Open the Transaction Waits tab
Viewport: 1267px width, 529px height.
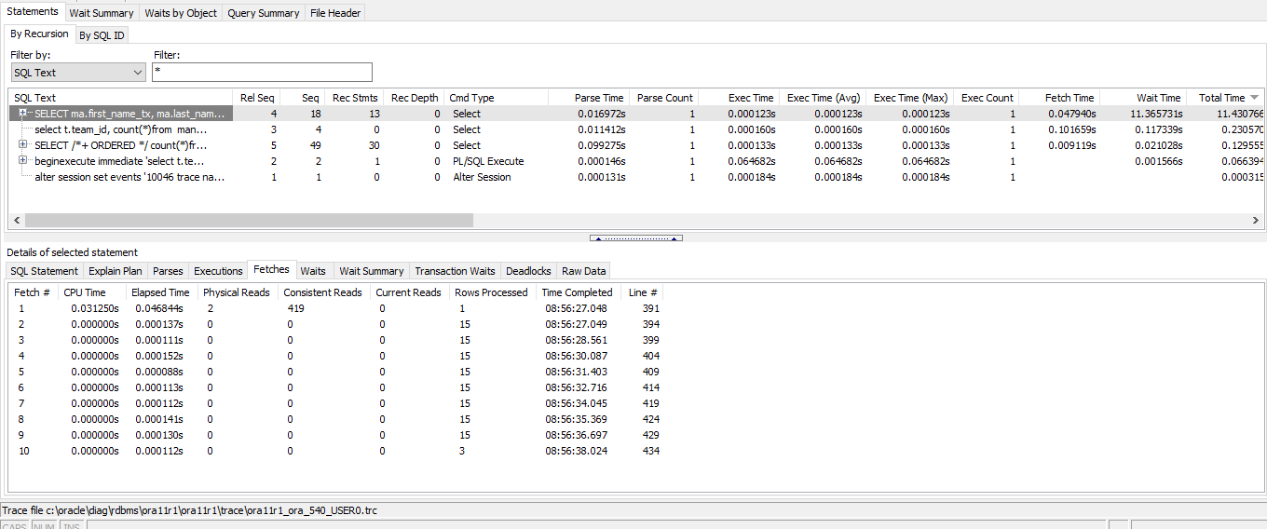(455, 271)
